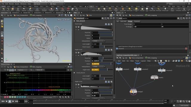Viewport: 191px width, 107px height.
Task: Jump to the first frame
Action: 3,101
